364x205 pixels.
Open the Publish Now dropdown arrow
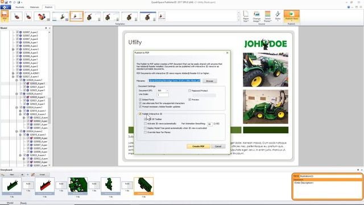292,21
